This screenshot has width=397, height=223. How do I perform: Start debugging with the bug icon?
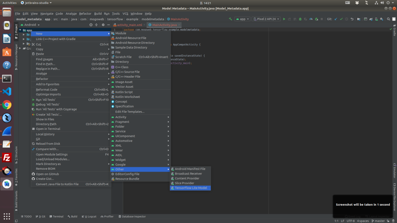click(x=300, y=19)
